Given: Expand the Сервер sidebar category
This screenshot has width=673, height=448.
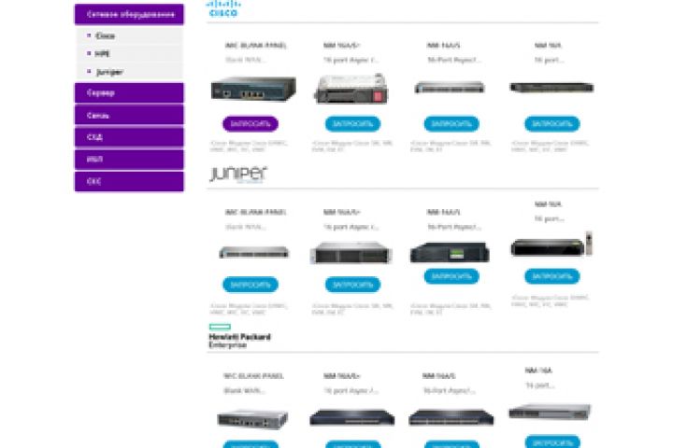Looking at the screenshot, I should (129, 93).
